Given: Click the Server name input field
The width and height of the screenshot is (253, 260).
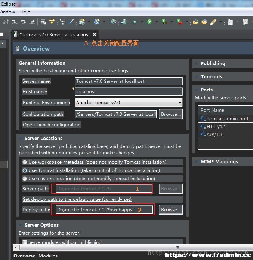Looking at the screenshot, I should (129, 81).
